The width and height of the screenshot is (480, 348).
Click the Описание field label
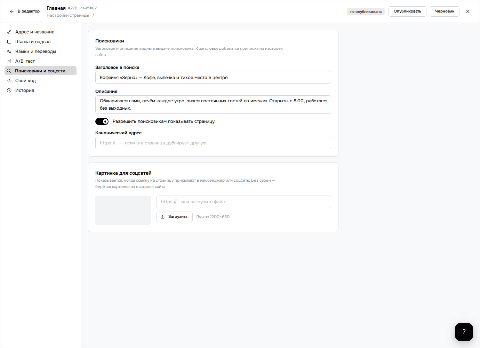coord(106,92)
